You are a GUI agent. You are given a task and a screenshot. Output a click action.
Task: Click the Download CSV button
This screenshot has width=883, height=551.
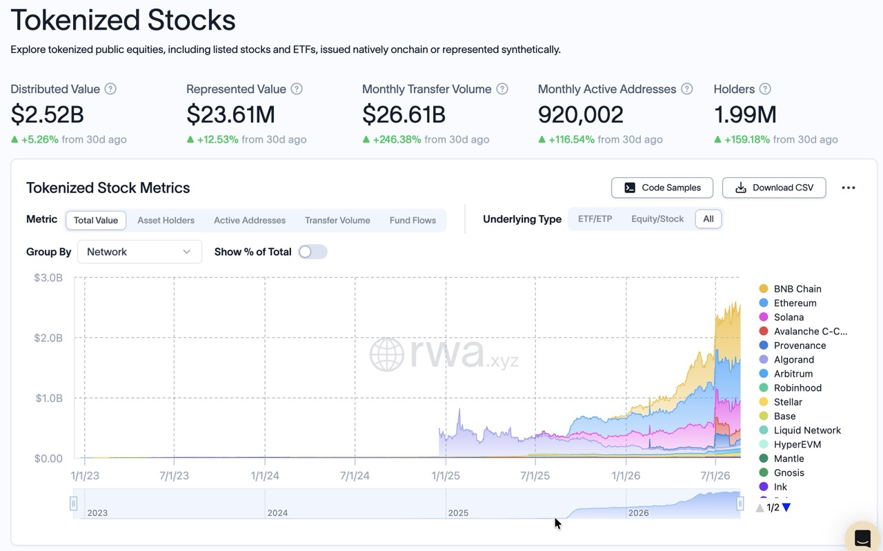[x=774, y=188]
